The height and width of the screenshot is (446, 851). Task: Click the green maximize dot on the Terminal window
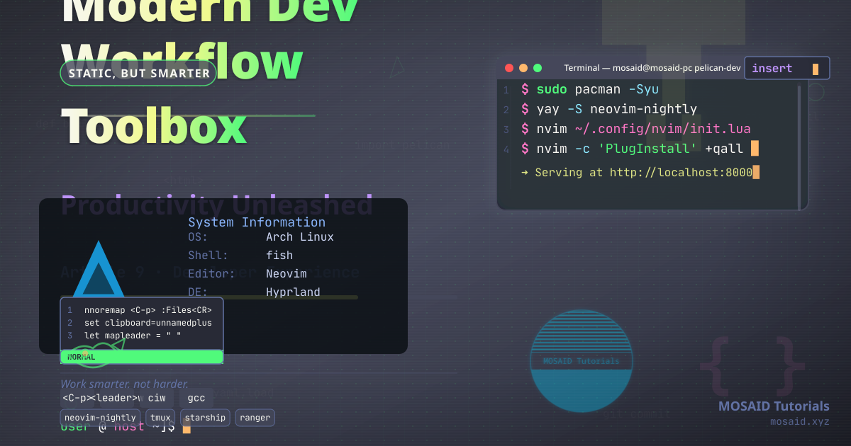tap(538, 68)
